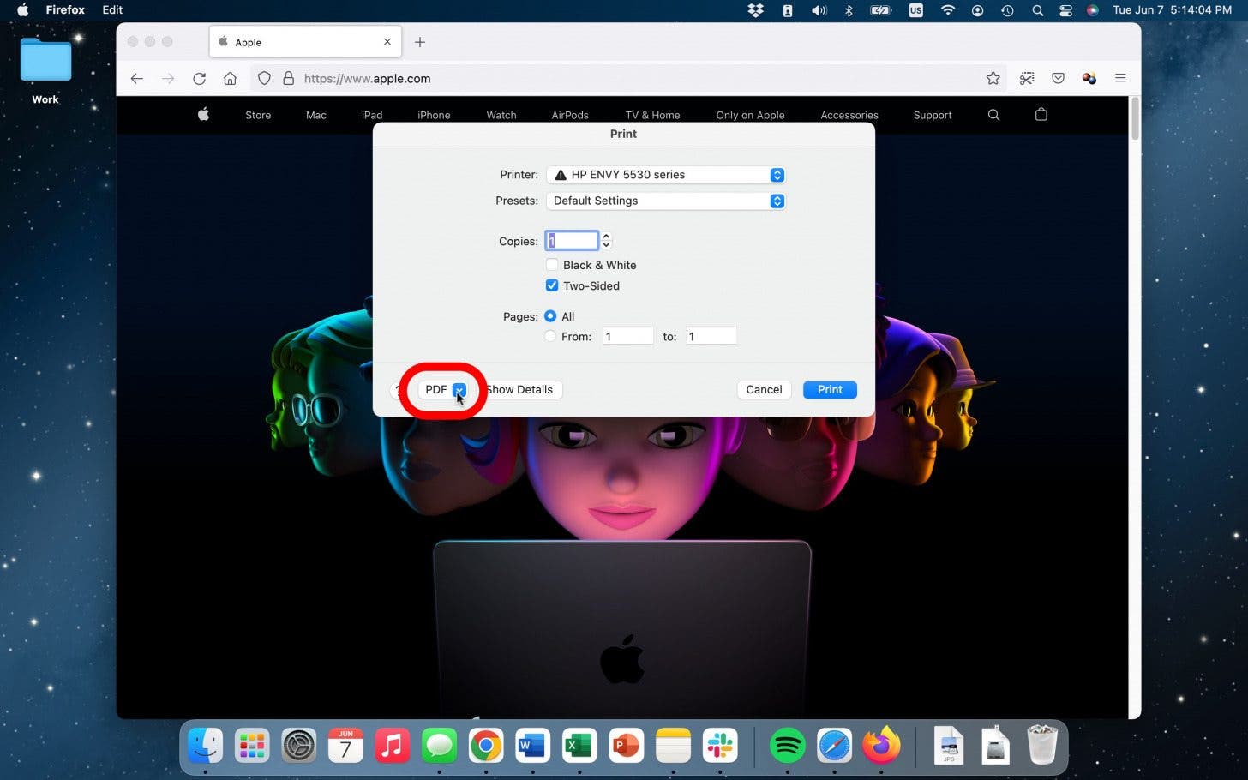The width and height of the screenshot is (1248, 780).
Task: Click the tracking protection shield icon
Action: 264,78
